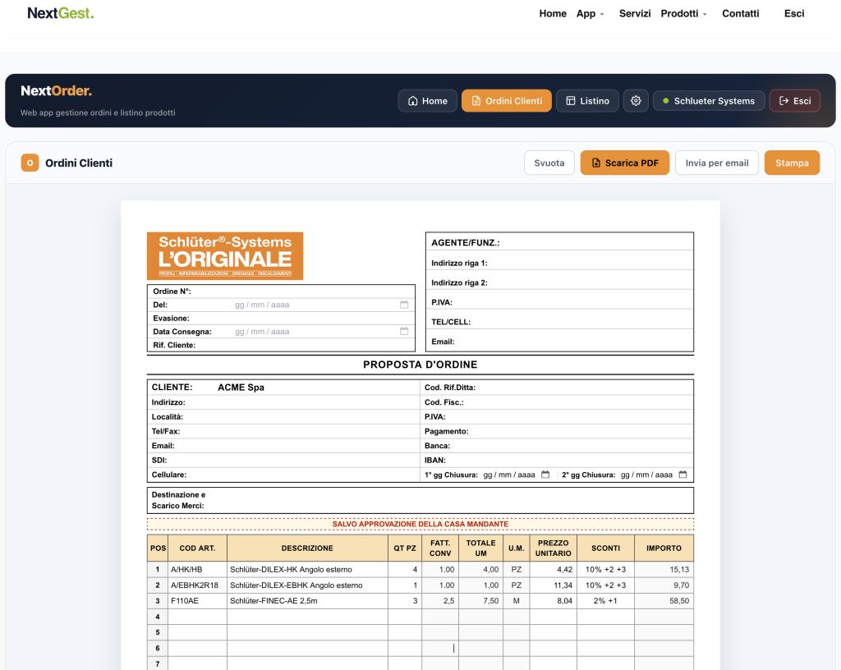Click Esci in the top site menu
Viewport: 841px width, 670px height.
click(x=794, y=13)
